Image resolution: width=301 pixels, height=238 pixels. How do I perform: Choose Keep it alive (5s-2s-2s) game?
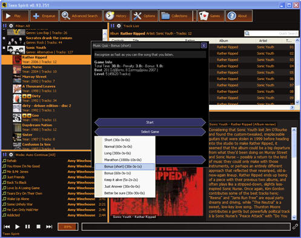[125, 180]
